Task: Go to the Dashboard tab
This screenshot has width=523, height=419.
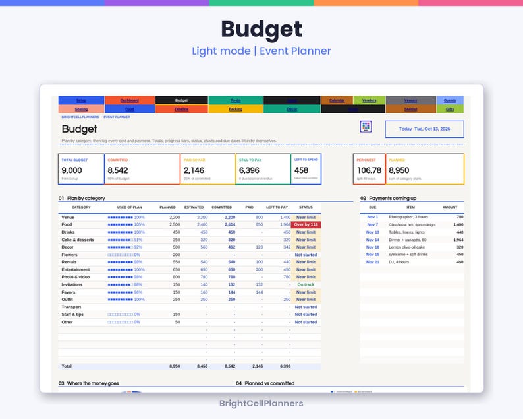Action: point(129,100)
